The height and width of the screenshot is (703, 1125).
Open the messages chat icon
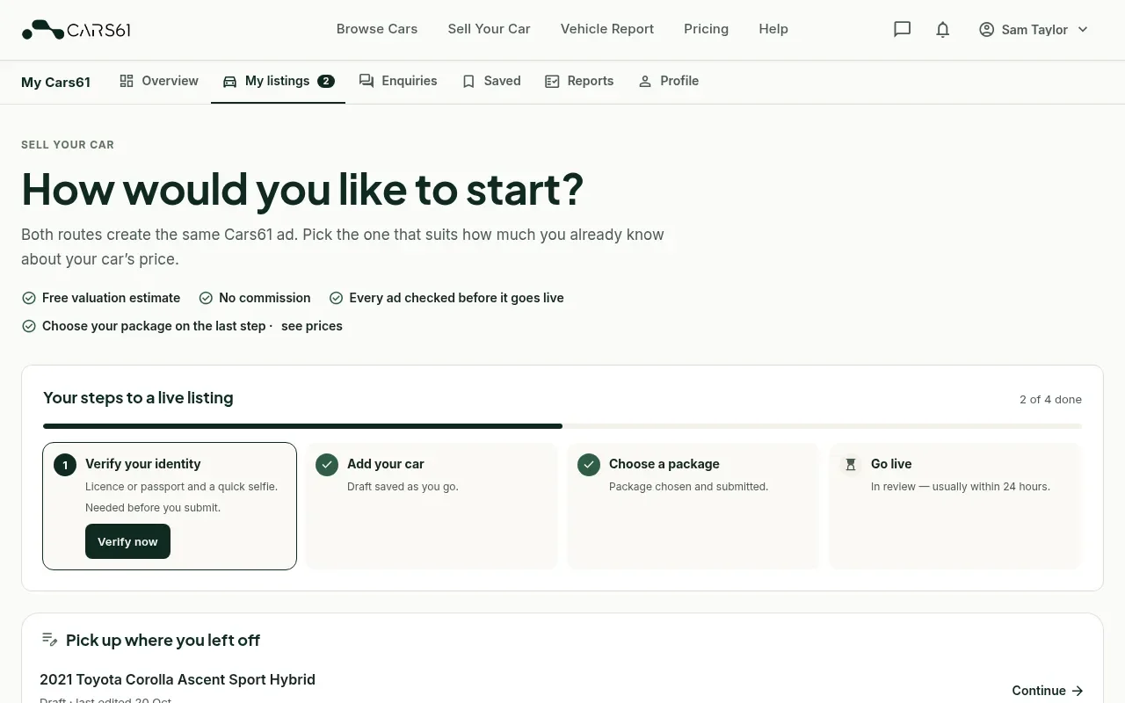[x=902, y=29]
